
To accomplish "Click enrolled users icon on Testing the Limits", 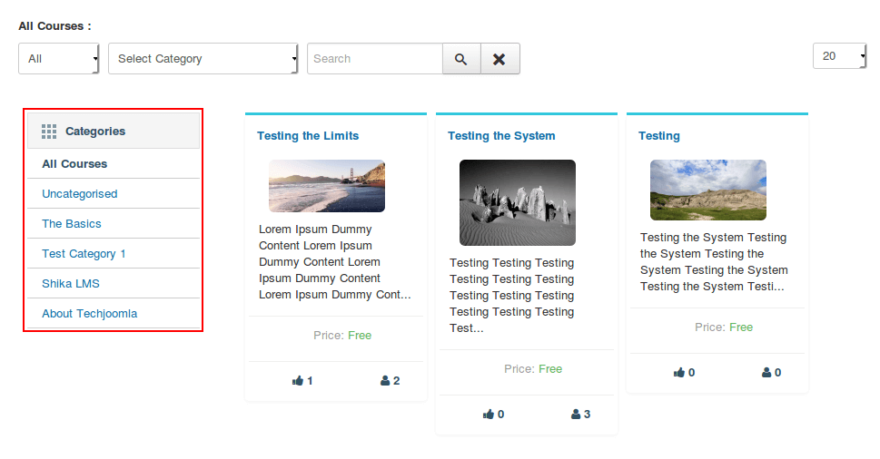I will tap(385, 381).
